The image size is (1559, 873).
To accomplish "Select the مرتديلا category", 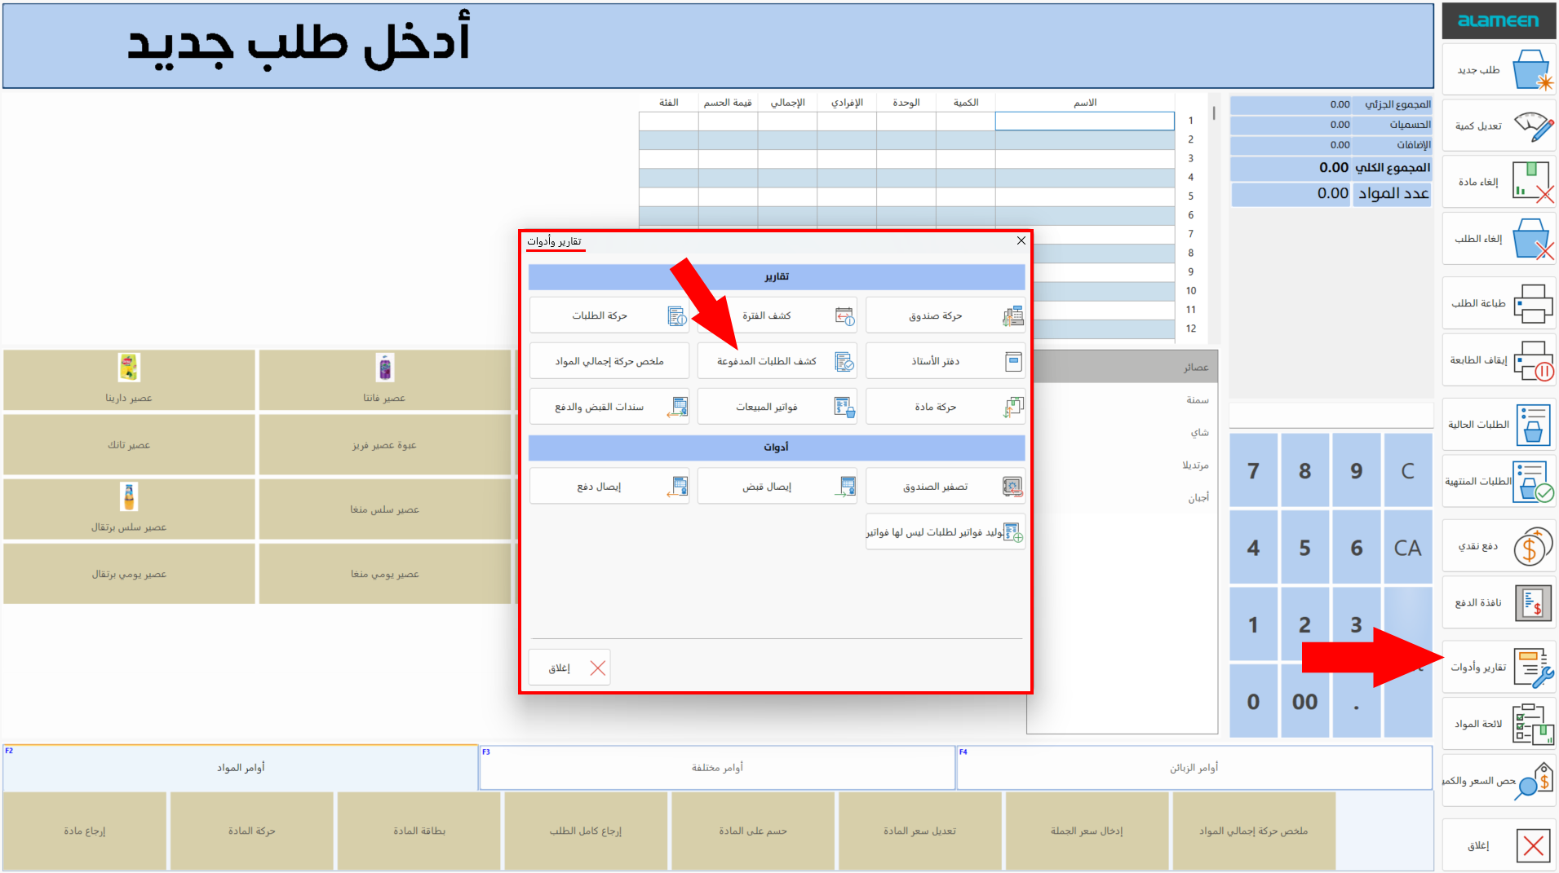I will (x=1126, y=465).
